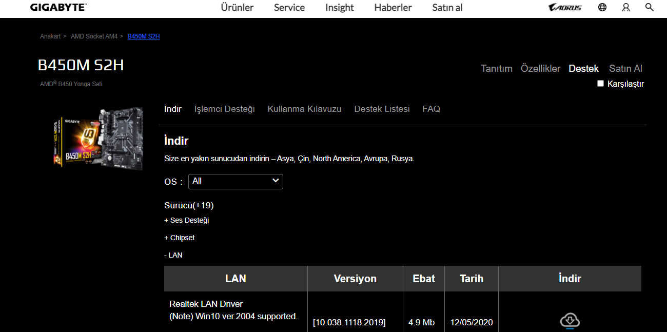Image resolution: width=667 pixels, height=332 pixels.
Task: Open the Satın al menu
Action: (x=447, y=7)
